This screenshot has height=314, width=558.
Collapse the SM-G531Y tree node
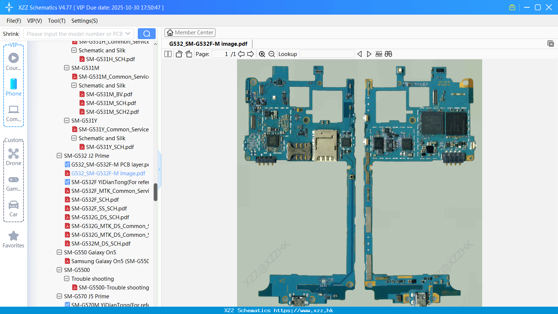pos(67,121)
